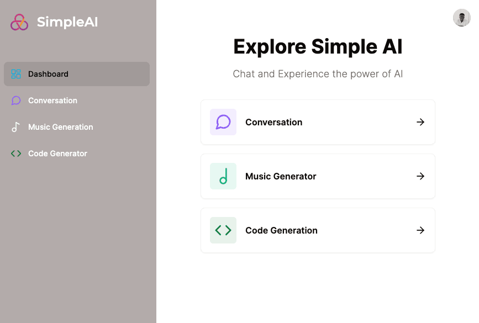Open the user profile avatar
Viewport: 479px width, 323px height.
461,18
